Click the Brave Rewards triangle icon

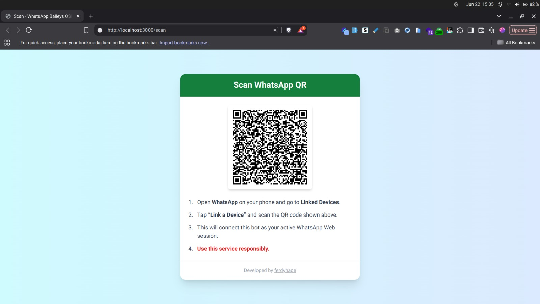[301, 30]
